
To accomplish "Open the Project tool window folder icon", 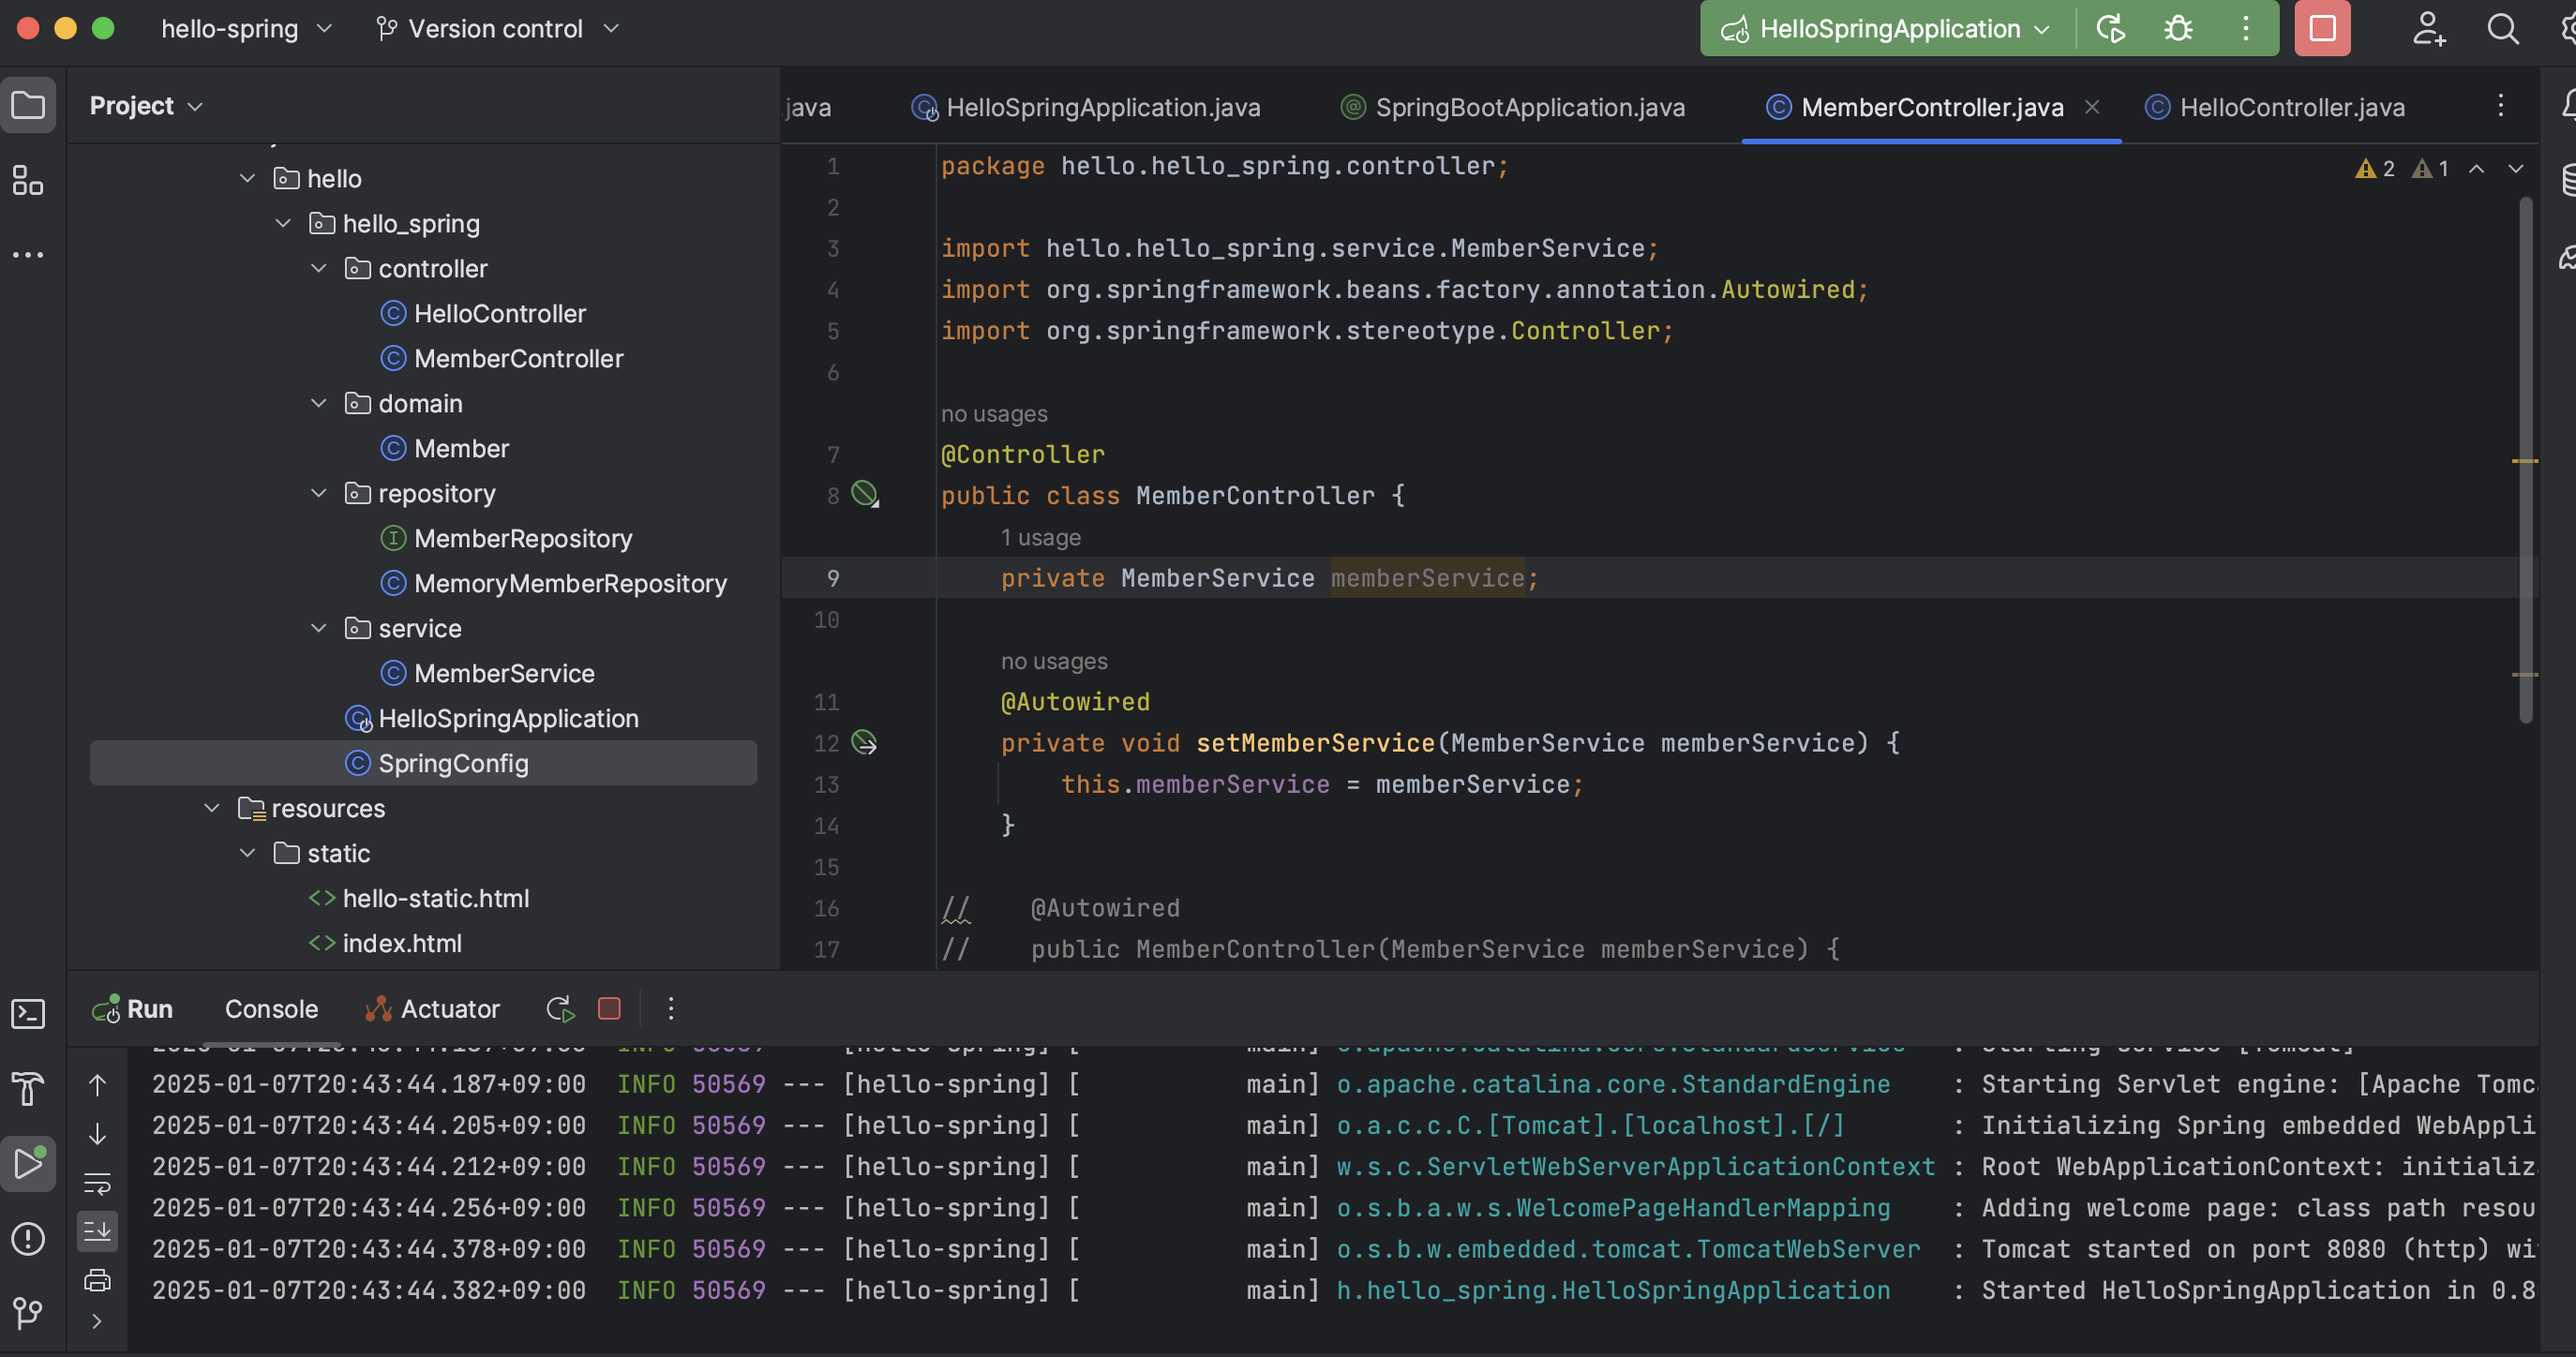I will click(x=28, y=105).
